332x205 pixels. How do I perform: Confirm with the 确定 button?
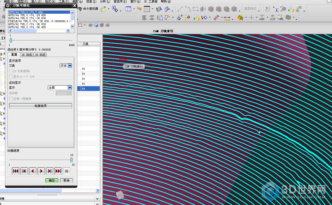(x=52, y=180)
